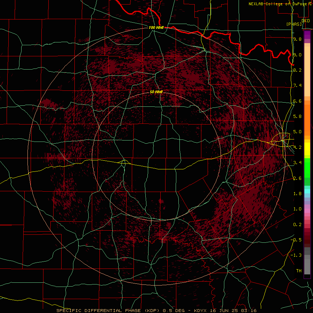Image resolution: width=313 pixels, height=313 pixels.
Task: Click the 5.0 value on color scale
Action: [x=297, y=132]
